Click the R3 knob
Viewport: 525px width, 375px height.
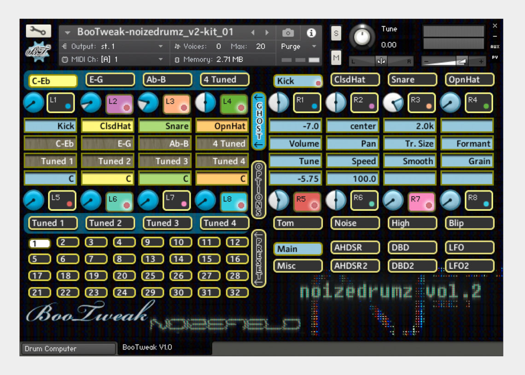click(x=393, y=102)
